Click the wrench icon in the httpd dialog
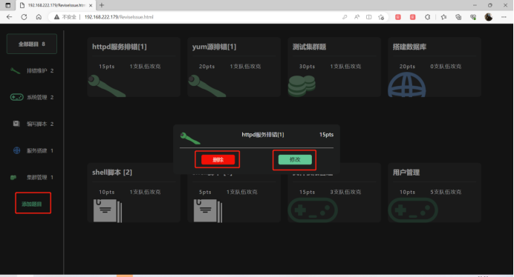 click(190, 138)
